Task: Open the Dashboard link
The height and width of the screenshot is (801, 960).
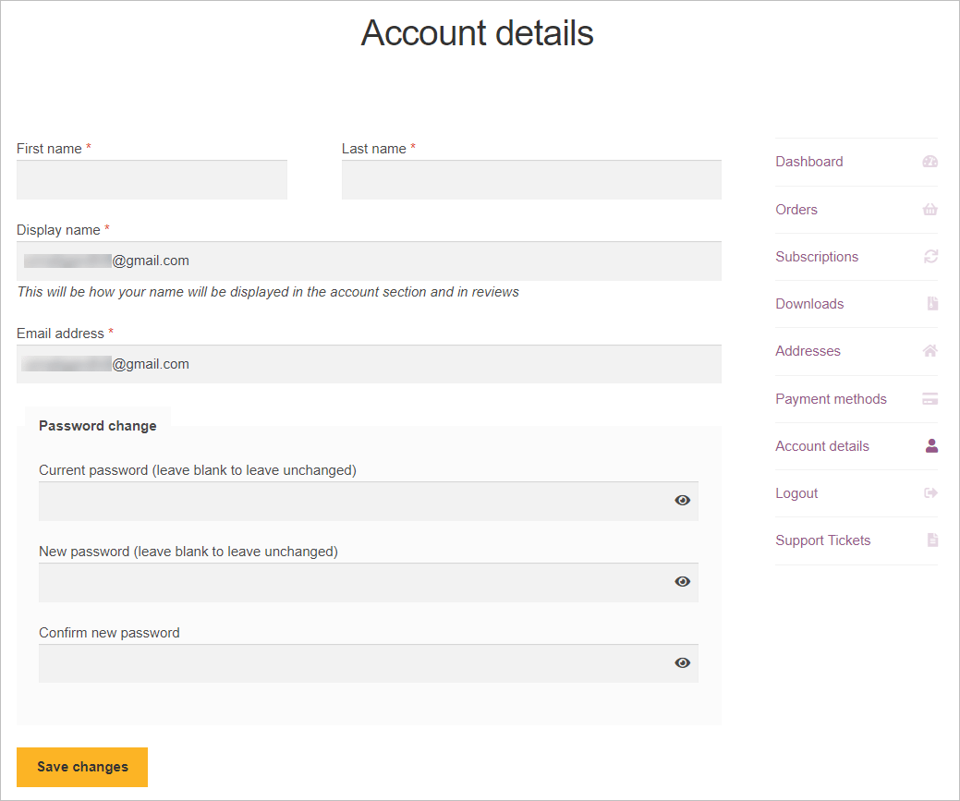Action: [x=808, y=161]
